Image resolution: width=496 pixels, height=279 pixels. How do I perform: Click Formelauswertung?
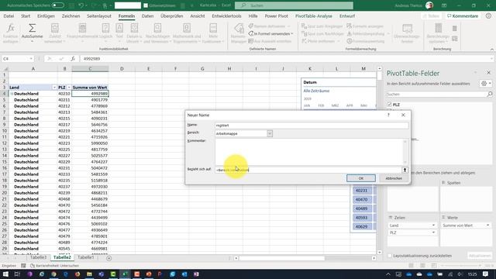[365, 41]
